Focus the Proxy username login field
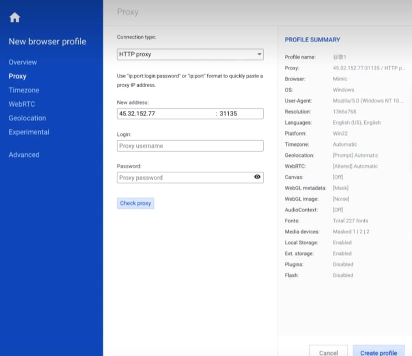This screenshot has width=412, height=356. [190, 146]
